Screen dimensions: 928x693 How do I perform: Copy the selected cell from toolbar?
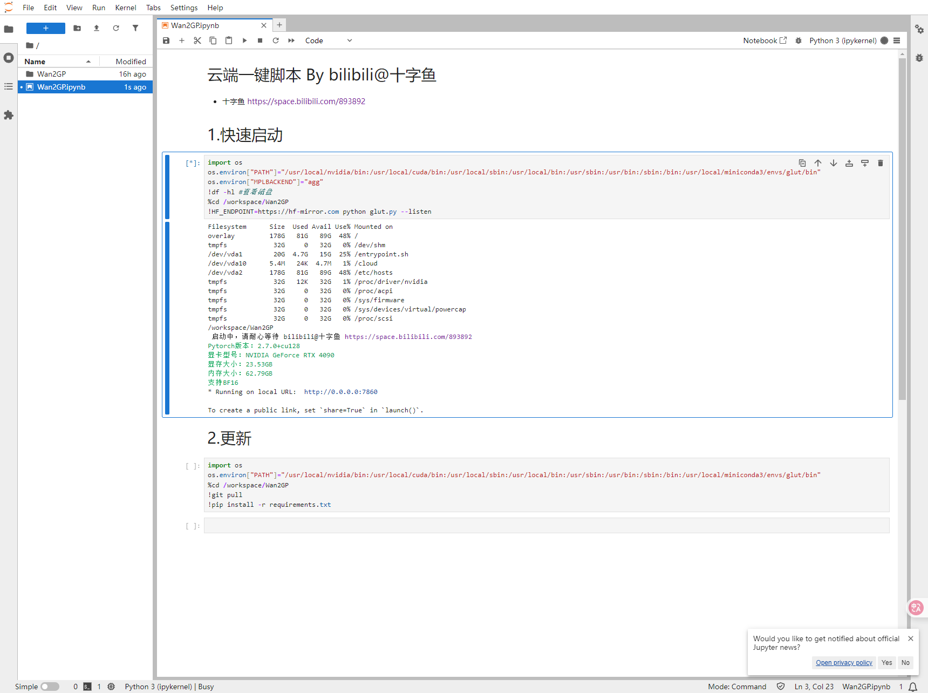click(x=213, y=40)
